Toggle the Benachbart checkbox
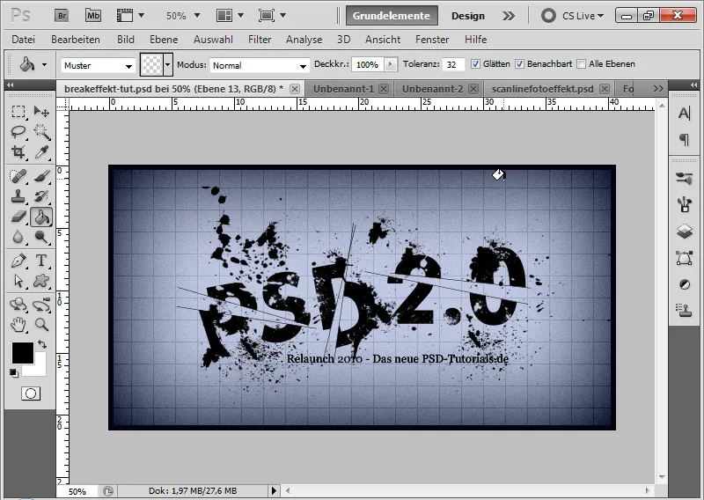 (x=519, y=64)
